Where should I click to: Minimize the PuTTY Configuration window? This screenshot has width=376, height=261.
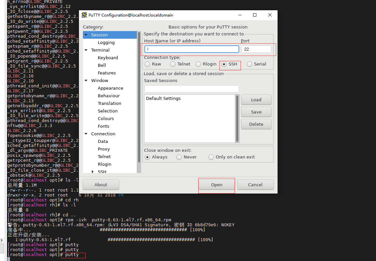[x=240, y=15]
